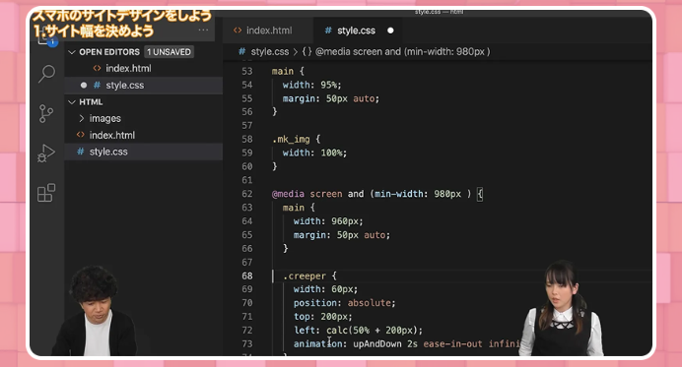This screenshot has height=367, width=682.
Task: Click the 1 UNSAVED badge
Action: click(x=169, y=52)
